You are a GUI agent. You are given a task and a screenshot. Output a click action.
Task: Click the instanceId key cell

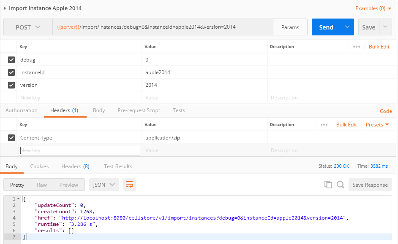pos(79,72)
